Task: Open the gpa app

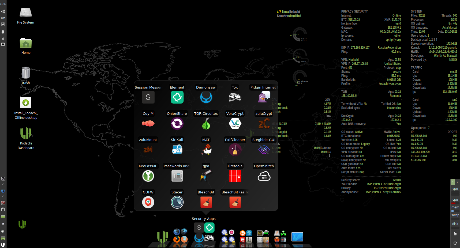Action: 206,176
